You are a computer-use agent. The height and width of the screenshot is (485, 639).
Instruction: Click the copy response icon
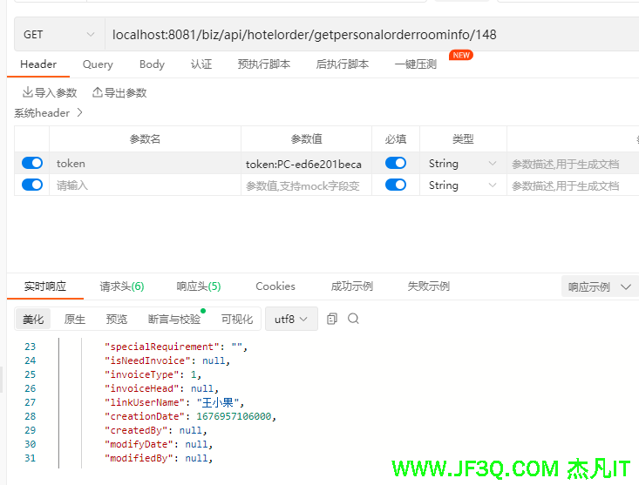pyautogui.click(x=332, y=320)
